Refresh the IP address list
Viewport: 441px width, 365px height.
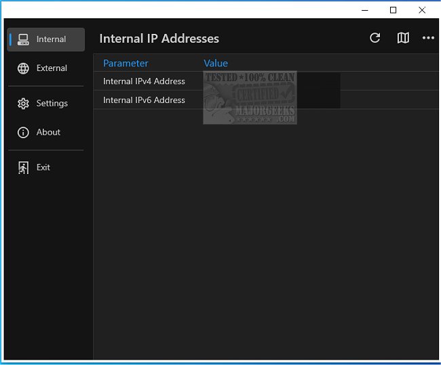pos(375,38)
